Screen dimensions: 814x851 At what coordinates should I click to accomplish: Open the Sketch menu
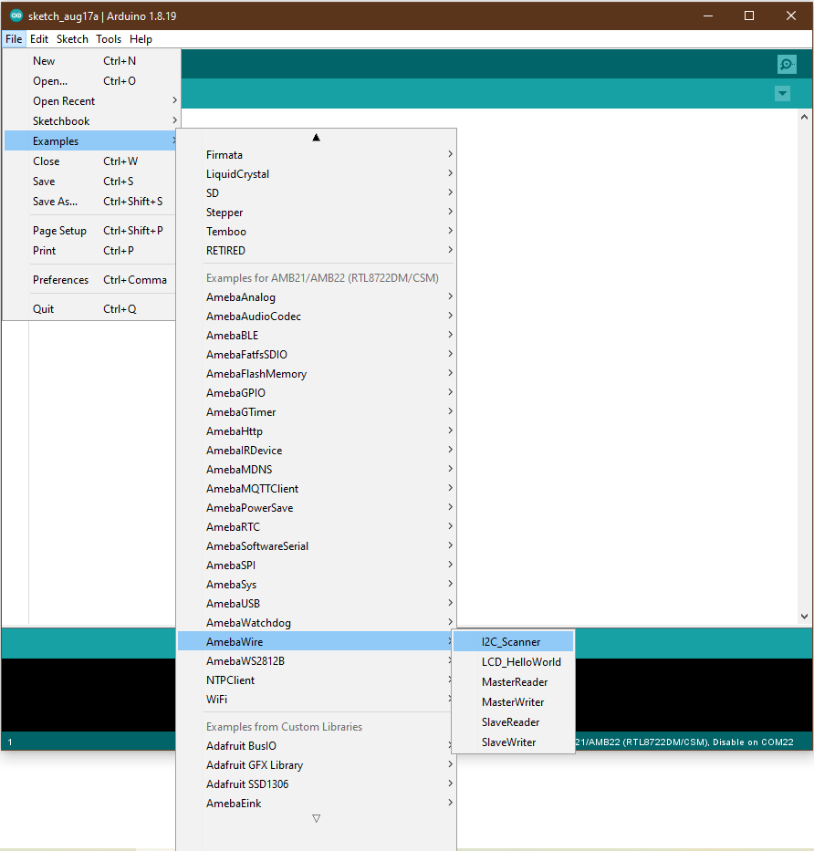pyautogui.click(x=72, y=39)
